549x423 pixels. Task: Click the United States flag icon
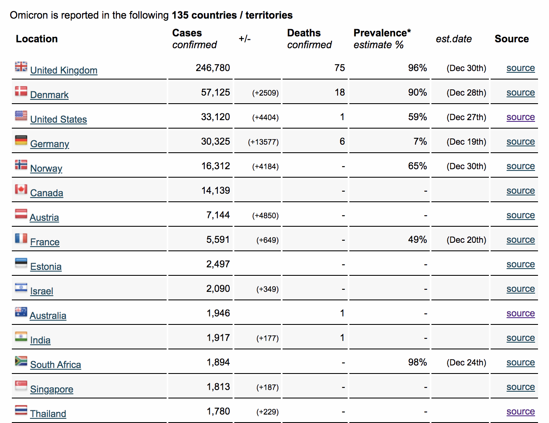[21, 115]
